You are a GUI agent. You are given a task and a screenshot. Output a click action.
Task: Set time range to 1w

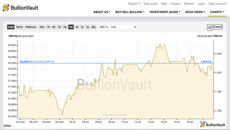click(65, 27)
